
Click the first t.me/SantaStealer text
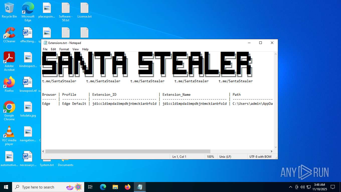59,81
